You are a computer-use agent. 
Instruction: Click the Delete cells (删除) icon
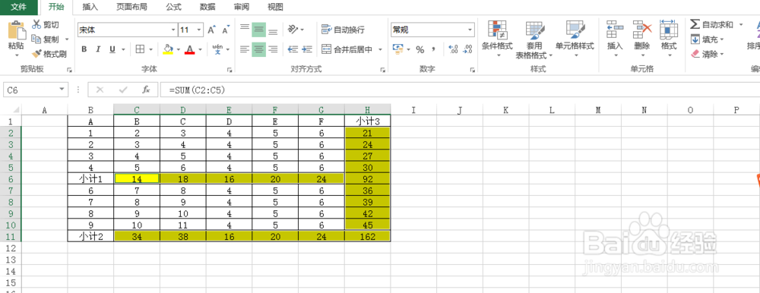[642, 30]
